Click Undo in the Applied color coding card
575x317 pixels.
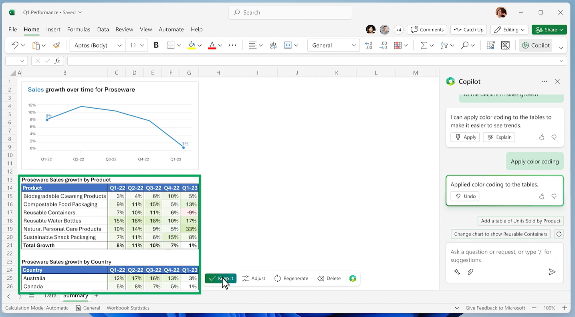tap(465, 196)
